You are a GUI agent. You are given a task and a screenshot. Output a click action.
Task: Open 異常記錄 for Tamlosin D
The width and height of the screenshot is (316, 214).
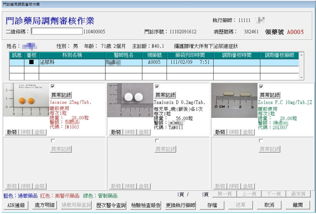165,95
